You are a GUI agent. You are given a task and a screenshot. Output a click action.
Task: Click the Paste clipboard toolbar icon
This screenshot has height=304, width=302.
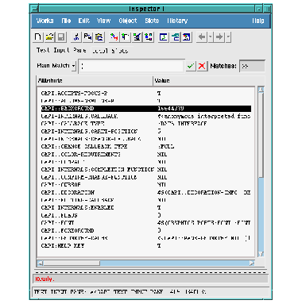[99, 37]
